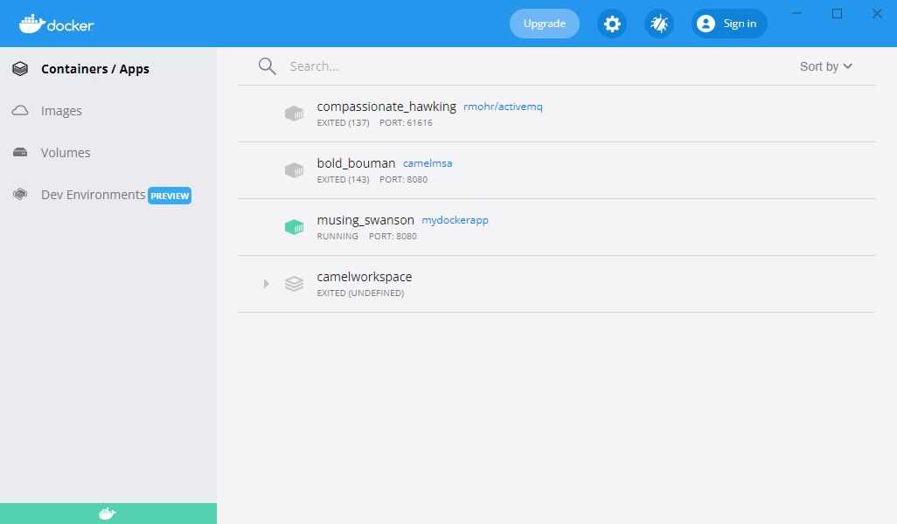Click compassionate_hawking container icon
The image size is (897, 524).
pos(294,114)
